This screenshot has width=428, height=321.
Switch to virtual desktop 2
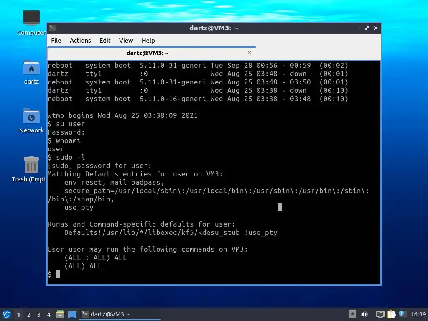click(29, 315)
